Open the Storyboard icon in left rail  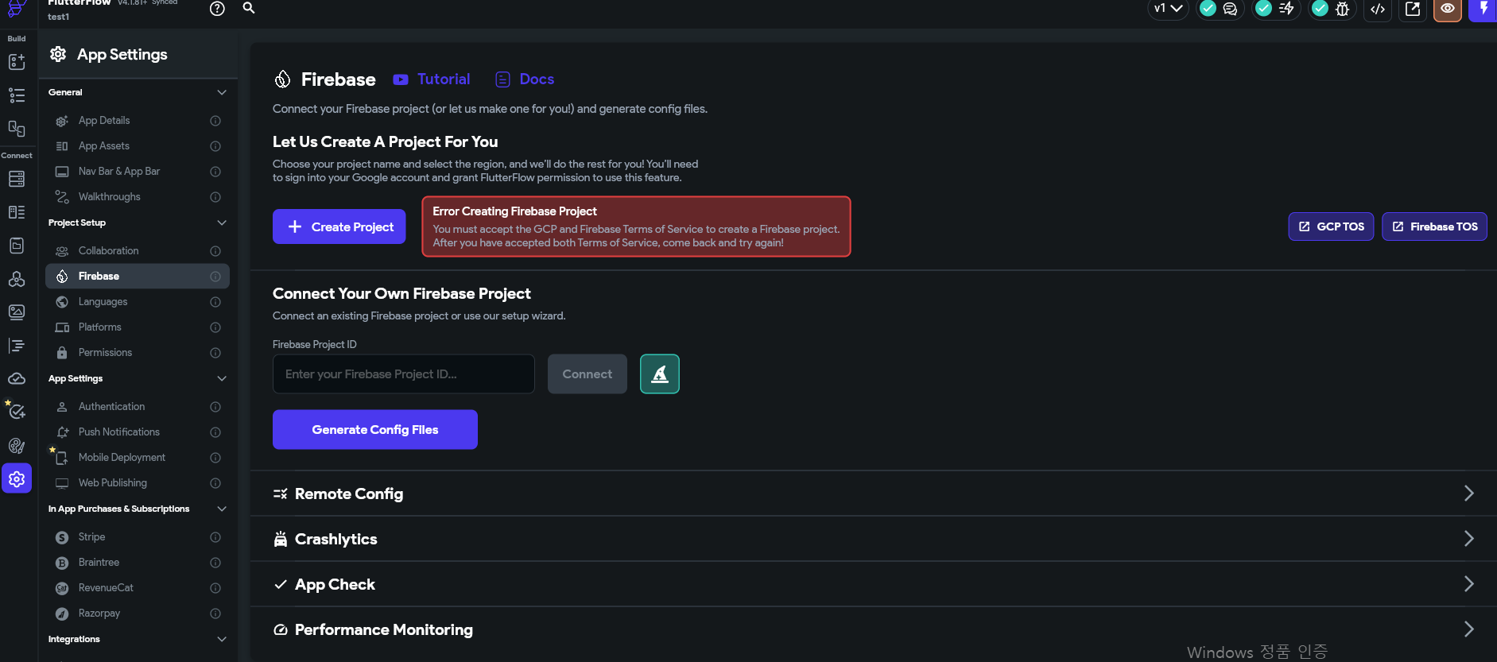click(17, 129)
